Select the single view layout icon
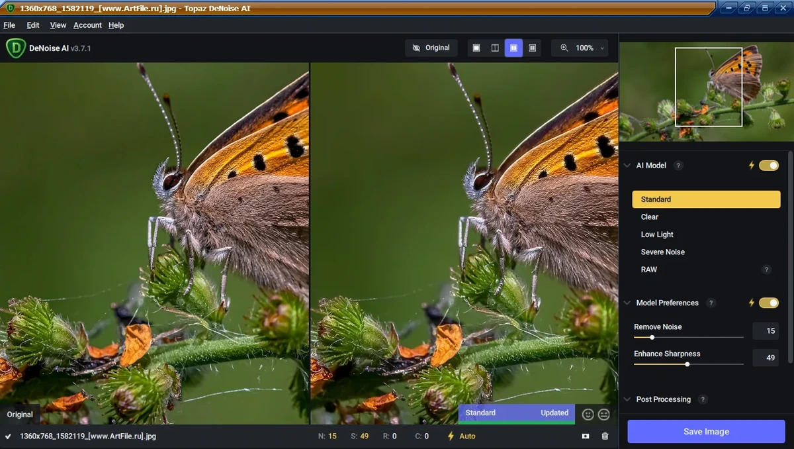Viewport: 794px width, 449px height. tap(476, 48)
